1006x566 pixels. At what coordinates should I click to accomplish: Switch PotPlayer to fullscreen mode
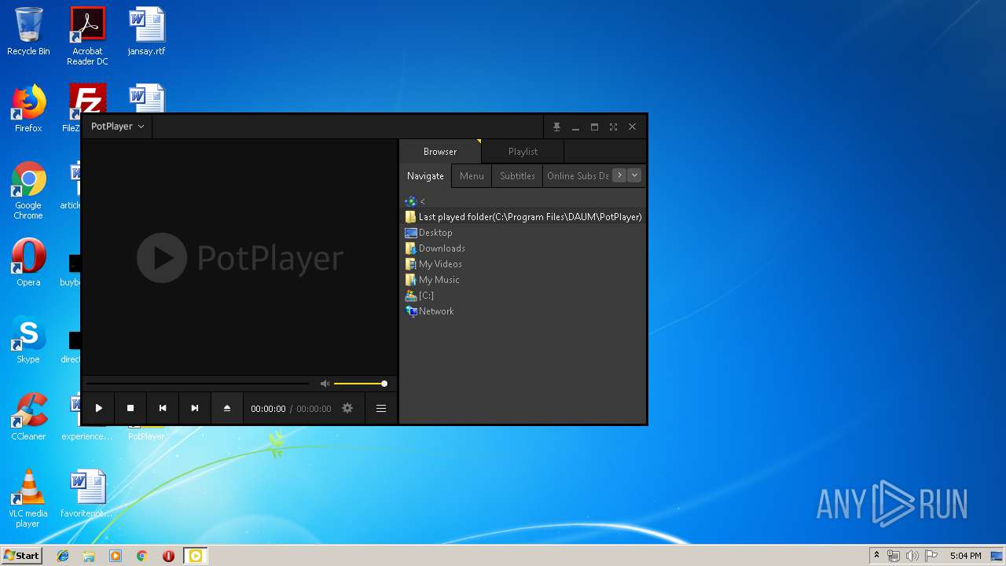[x=613, y=127]
